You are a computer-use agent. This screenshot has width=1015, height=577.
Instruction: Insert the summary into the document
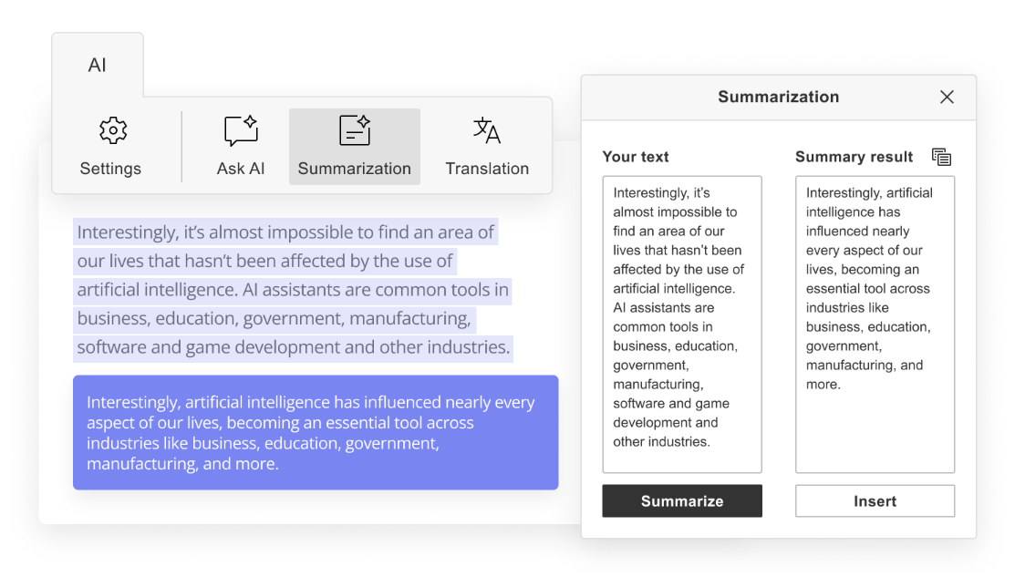click(x=875, y=500)
